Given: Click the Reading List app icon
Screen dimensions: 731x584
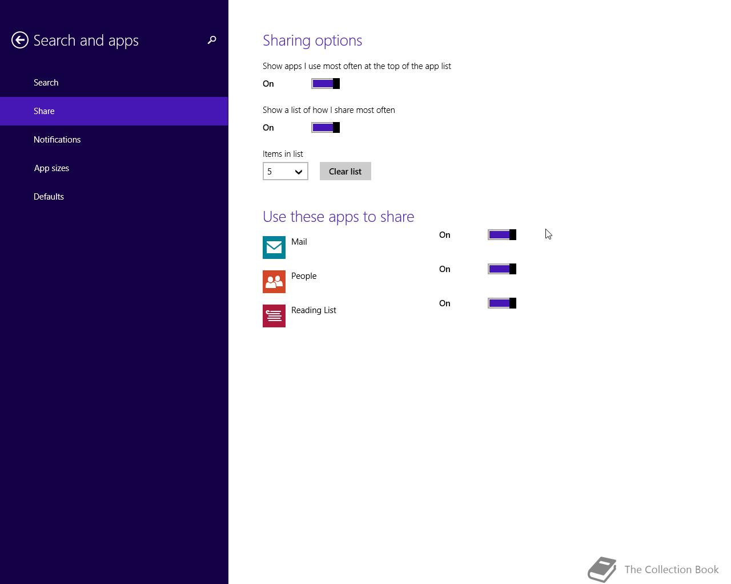Looking at the screenshot, I should [x=274, y=316].
